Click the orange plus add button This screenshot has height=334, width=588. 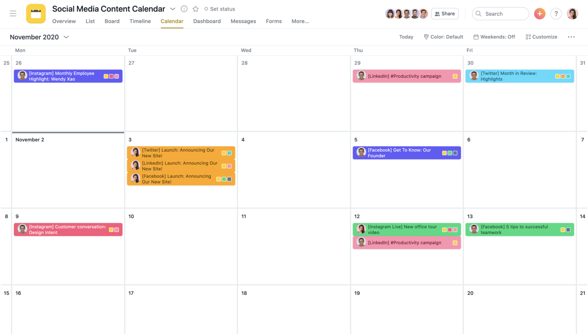(x=540, y=14)
